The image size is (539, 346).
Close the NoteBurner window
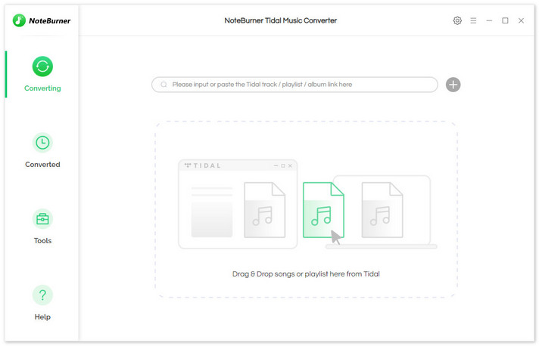[521, 20]
